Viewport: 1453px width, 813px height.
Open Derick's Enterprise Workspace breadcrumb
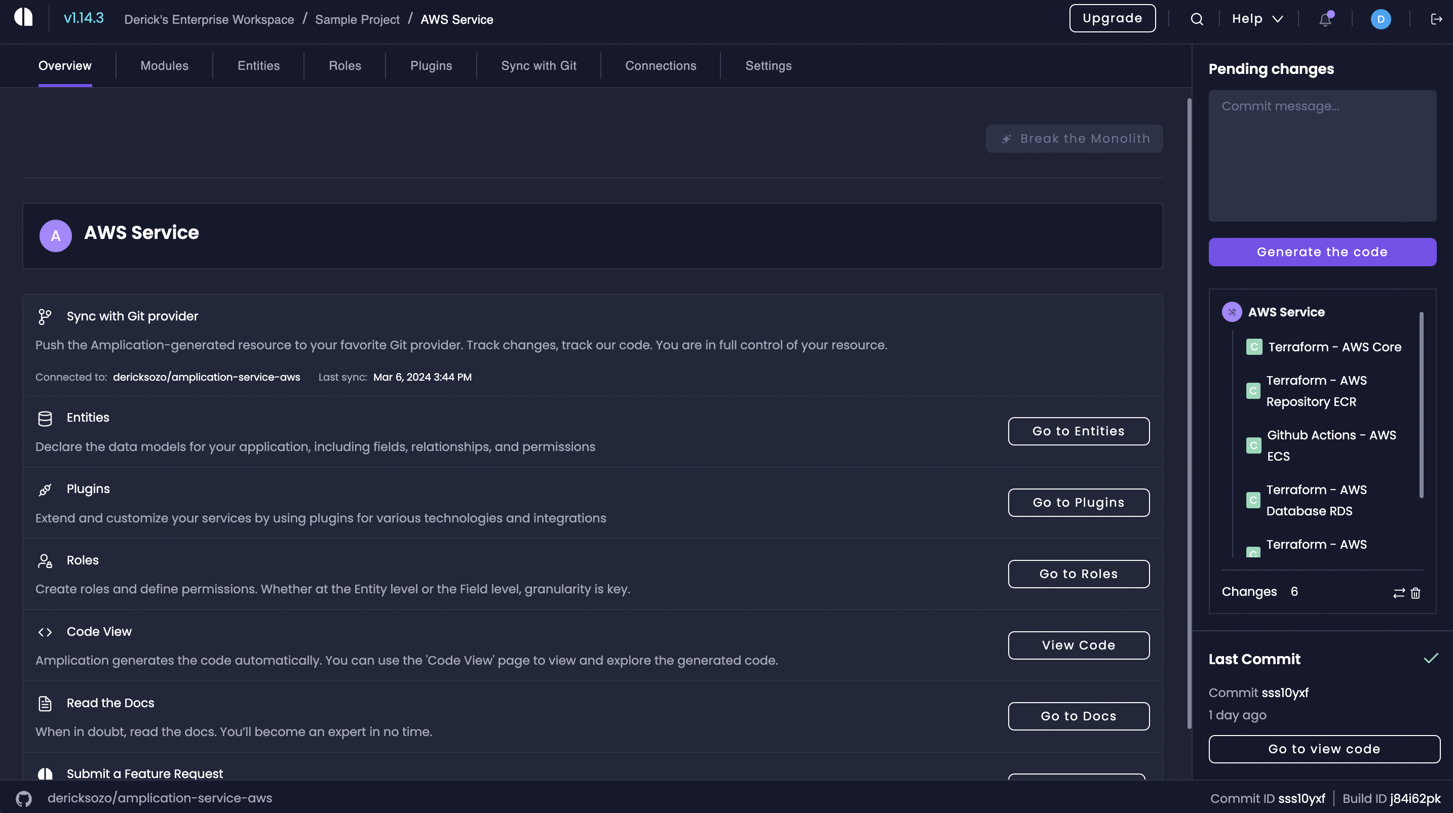pyautogui.click(x=209, y=19)
